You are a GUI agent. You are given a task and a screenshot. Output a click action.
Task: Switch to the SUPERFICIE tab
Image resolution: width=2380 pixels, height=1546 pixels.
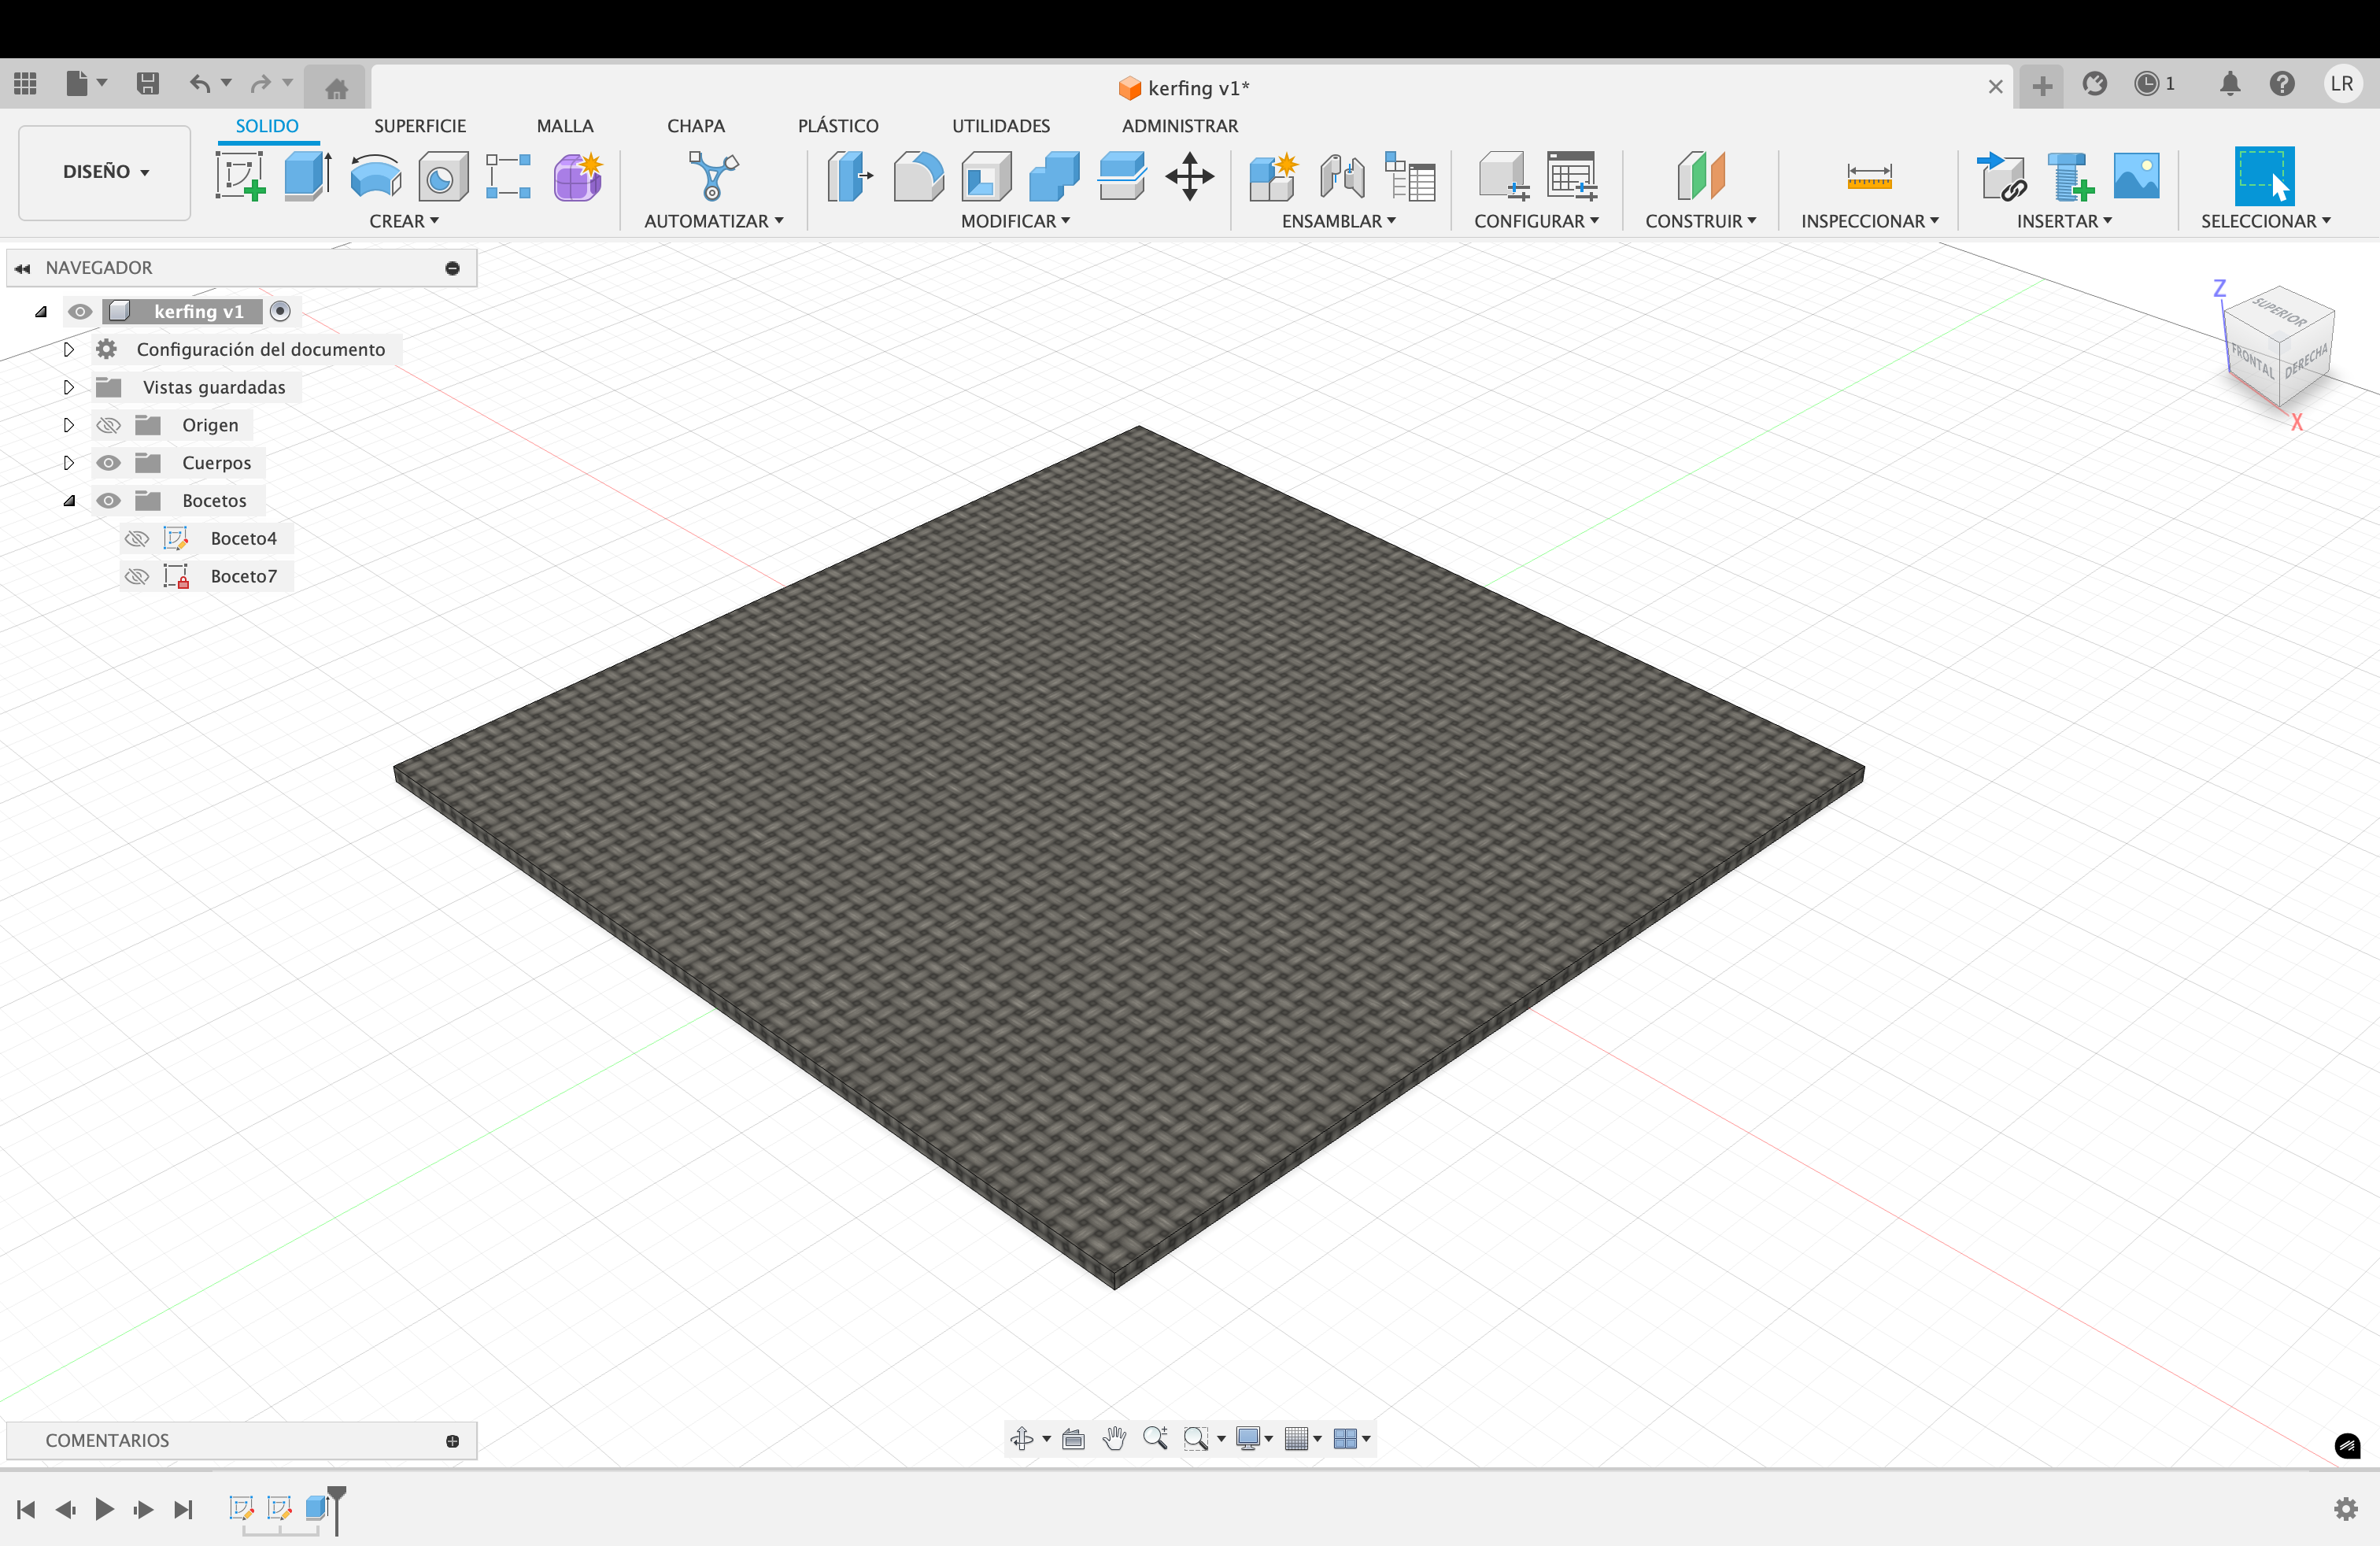coord(419,126)
